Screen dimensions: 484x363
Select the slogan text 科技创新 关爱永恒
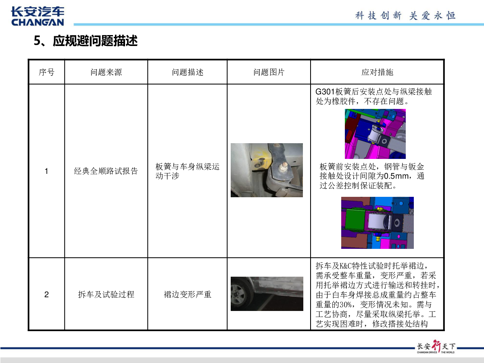point(405,16)
